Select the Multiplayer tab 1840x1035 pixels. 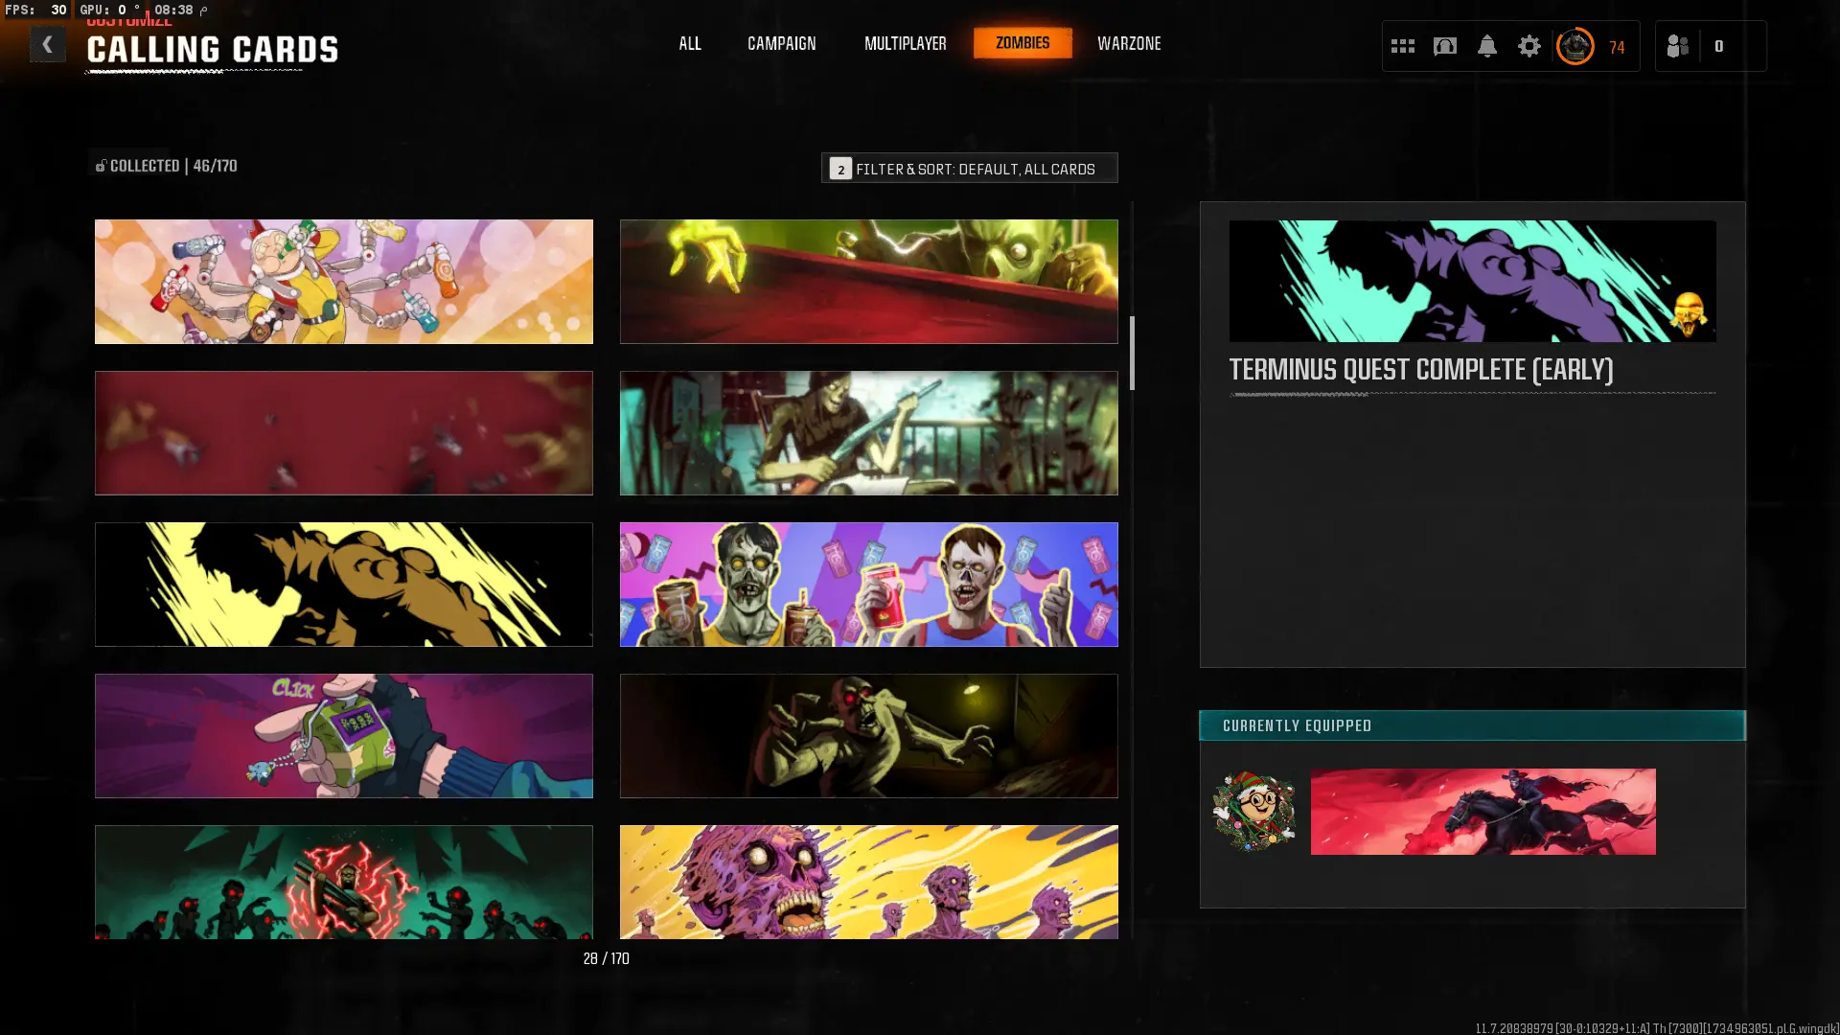click(x=905, y=44)
